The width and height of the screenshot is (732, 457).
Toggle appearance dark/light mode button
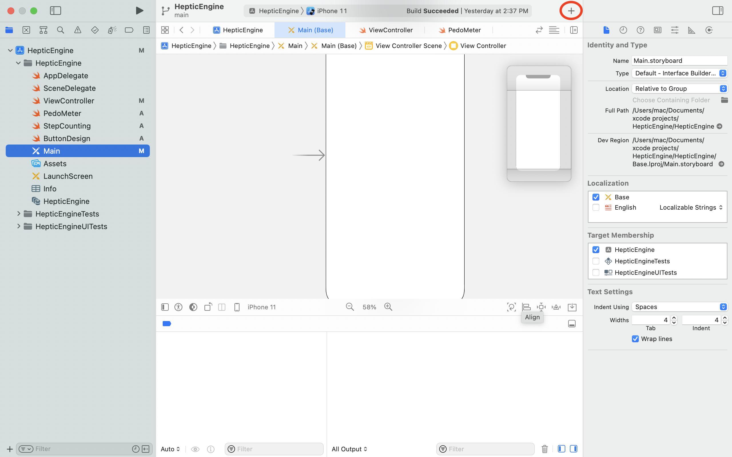(x=193, y=307)
